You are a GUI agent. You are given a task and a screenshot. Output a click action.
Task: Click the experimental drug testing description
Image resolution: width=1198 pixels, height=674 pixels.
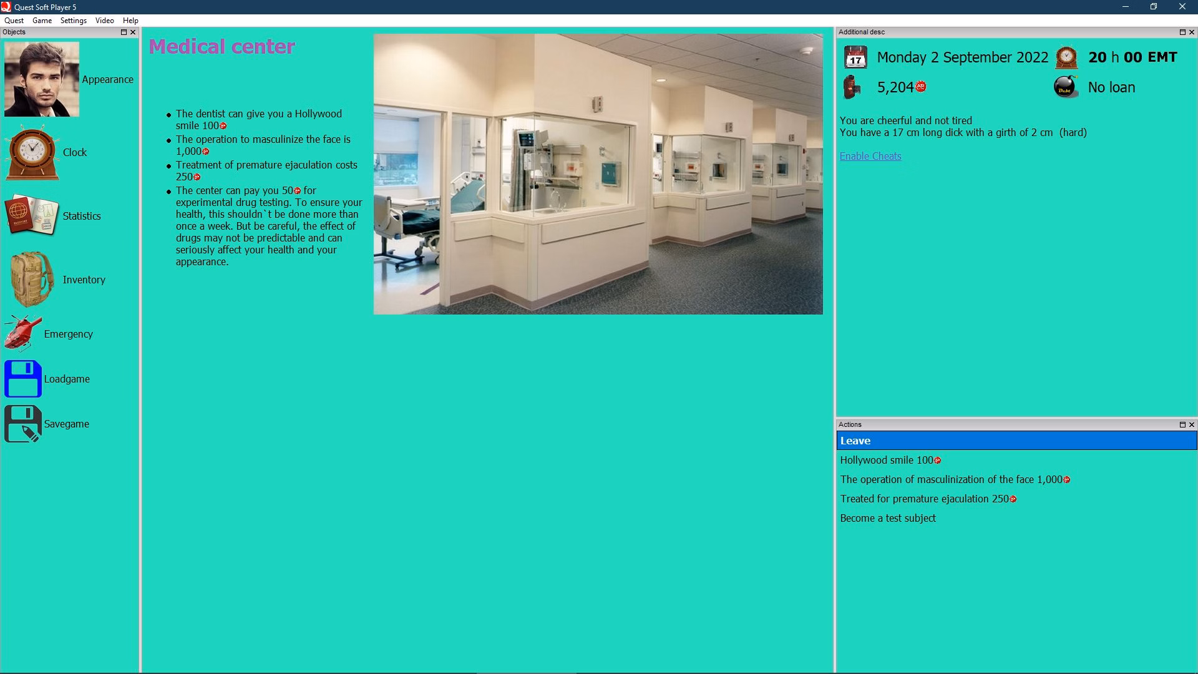[x=269, y=226]
